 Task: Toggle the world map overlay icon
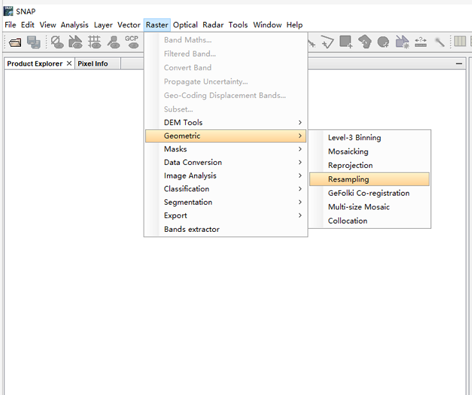75,42
